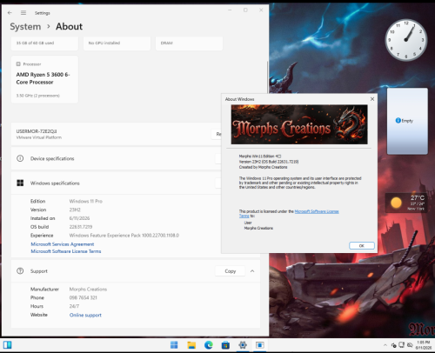Collapse the Support section chevron

click(x=252, y=271)
